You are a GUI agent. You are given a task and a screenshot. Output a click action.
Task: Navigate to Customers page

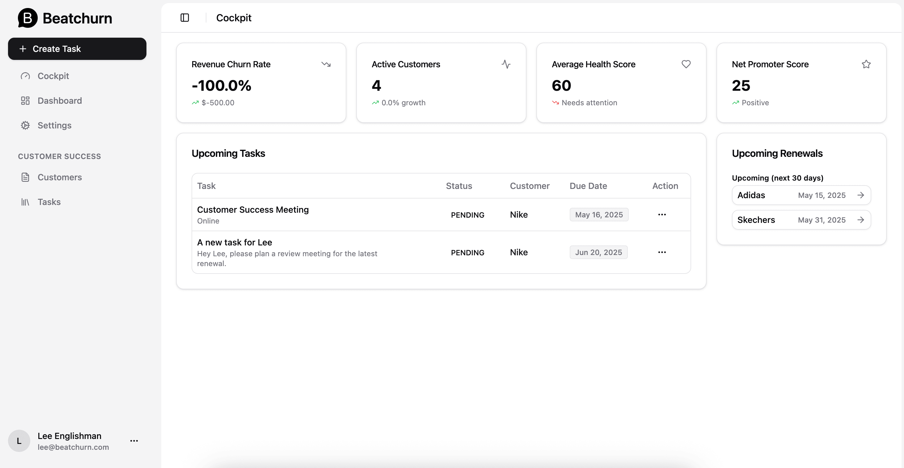(59, 178)
